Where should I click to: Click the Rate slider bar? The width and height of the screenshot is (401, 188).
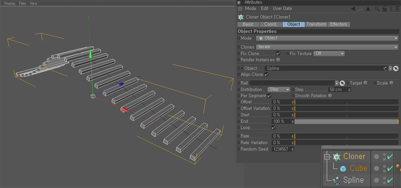pyautogui.click(x=346, y=136)
